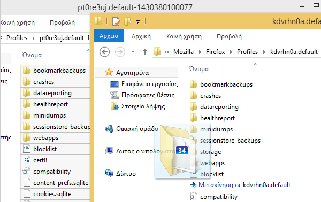Click the Οικιακή ομάδα homegroup icon

[109, 129]
